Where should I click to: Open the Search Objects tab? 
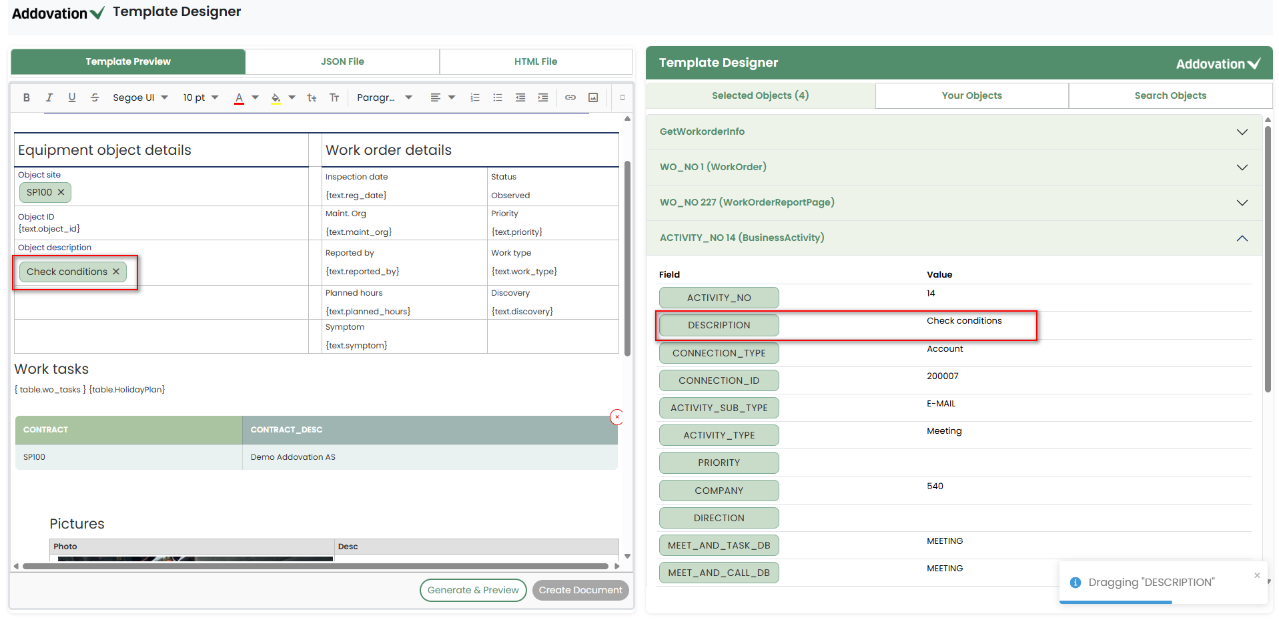1170,95
